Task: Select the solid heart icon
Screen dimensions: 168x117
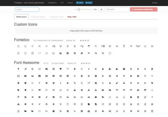Action: [60, 69]
